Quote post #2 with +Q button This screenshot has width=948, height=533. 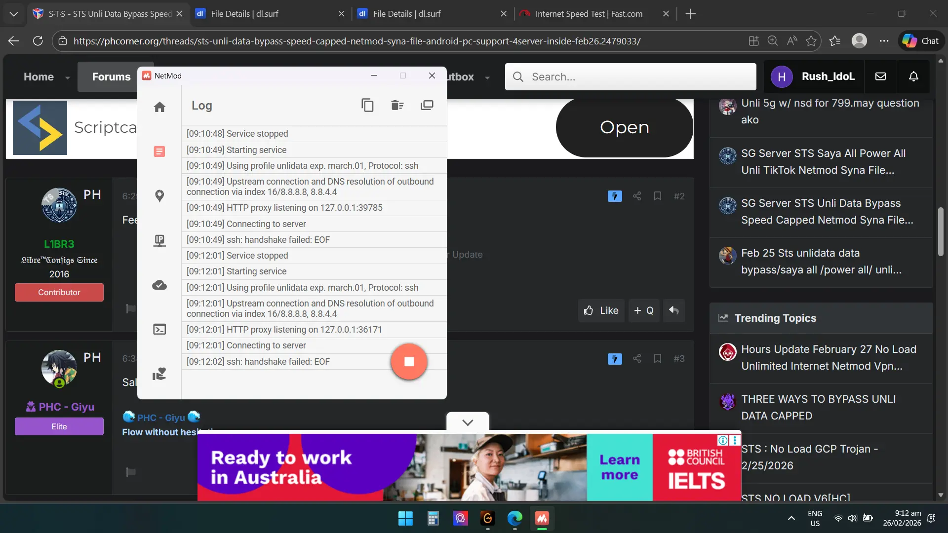644,310
